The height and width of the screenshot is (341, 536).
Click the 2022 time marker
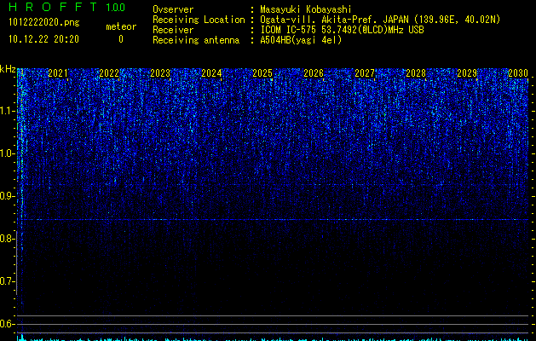click(109, 73)
